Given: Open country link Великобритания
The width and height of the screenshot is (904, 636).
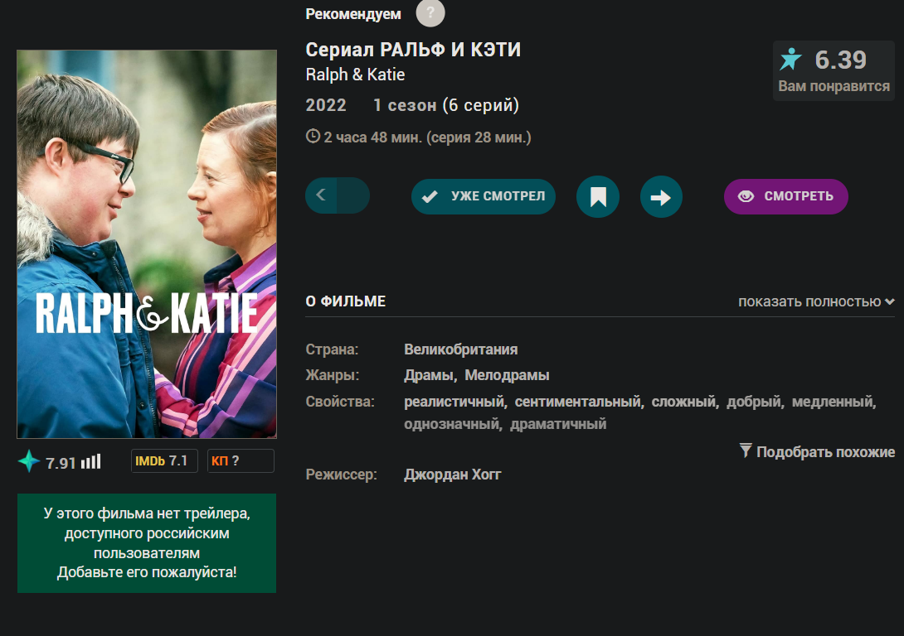Looking at the screenshot, I should (460, 349).
